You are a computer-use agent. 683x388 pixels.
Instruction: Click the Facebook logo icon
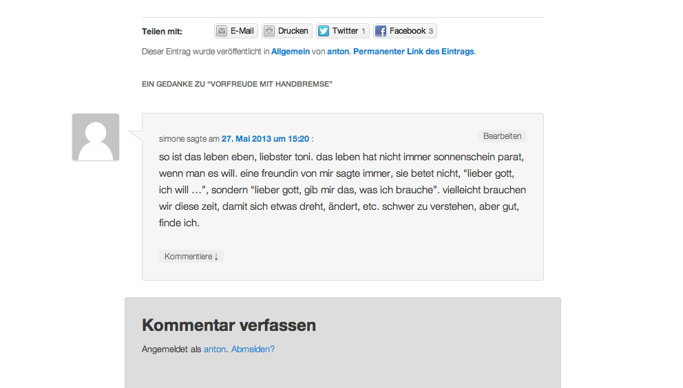tap(381, 31)
